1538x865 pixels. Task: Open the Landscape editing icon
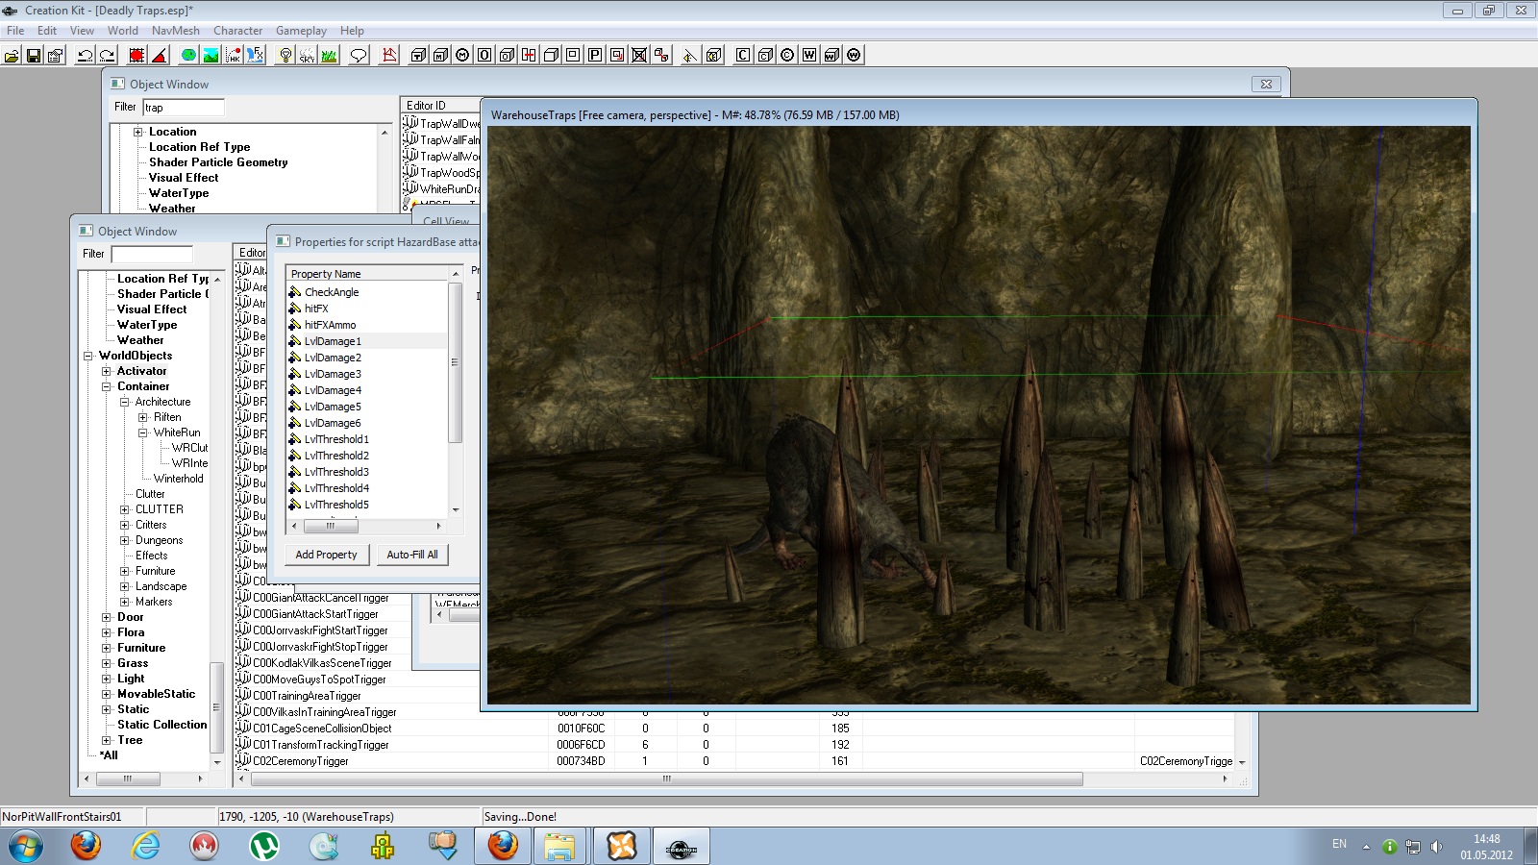(x=211, y=55)
